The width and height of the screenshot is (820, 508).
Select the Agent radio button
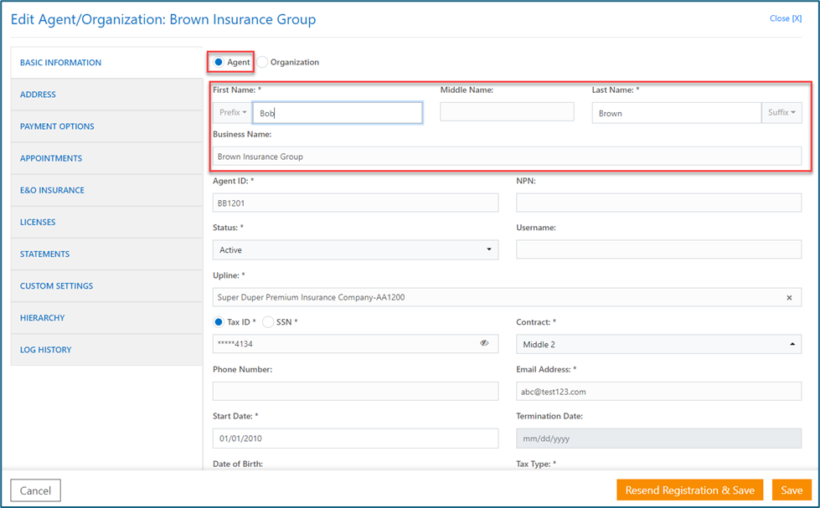point(219,62)
